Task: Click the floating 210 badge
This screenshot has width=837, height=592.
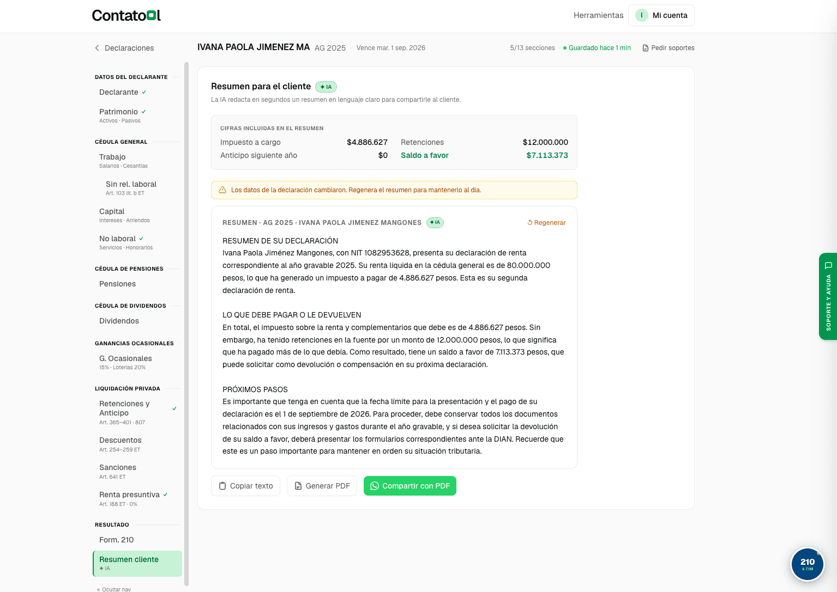Action: 808,564
